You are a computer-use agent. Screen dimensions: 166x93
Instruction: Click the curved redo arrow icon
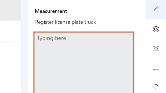pos(156,87)
